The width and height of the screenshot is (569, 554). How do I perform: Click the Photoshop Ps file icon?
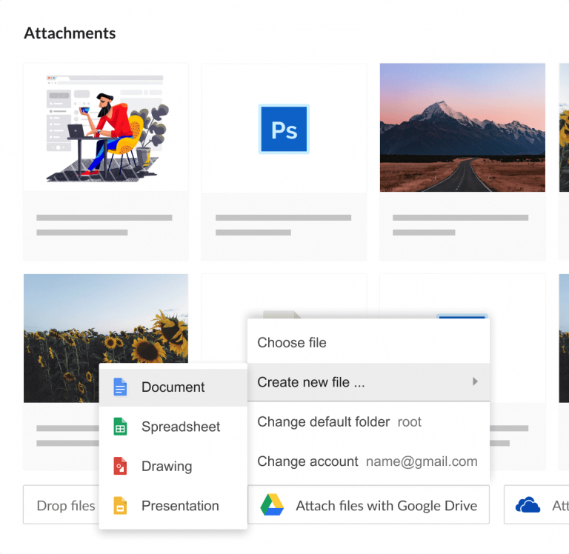[284, 130]
